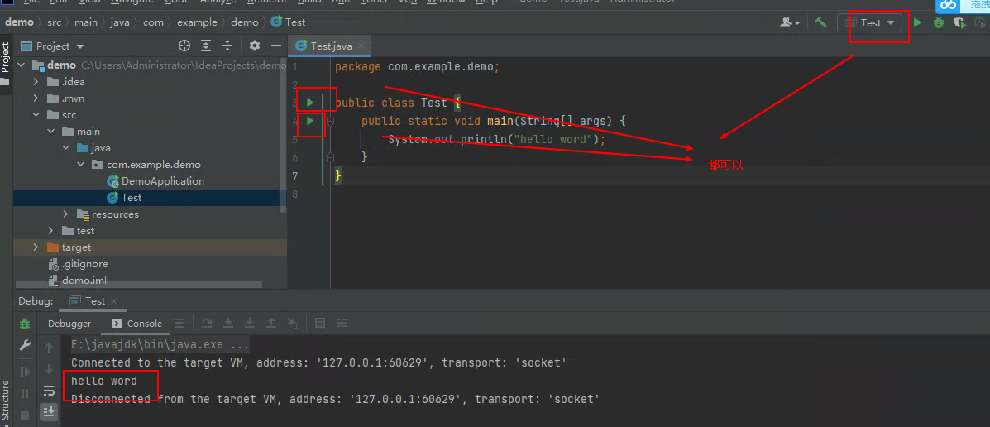Click the green Run button in the top toolbar
This screenshot has width=990, height=427.
pyautogui.click(x=917, y=23)
